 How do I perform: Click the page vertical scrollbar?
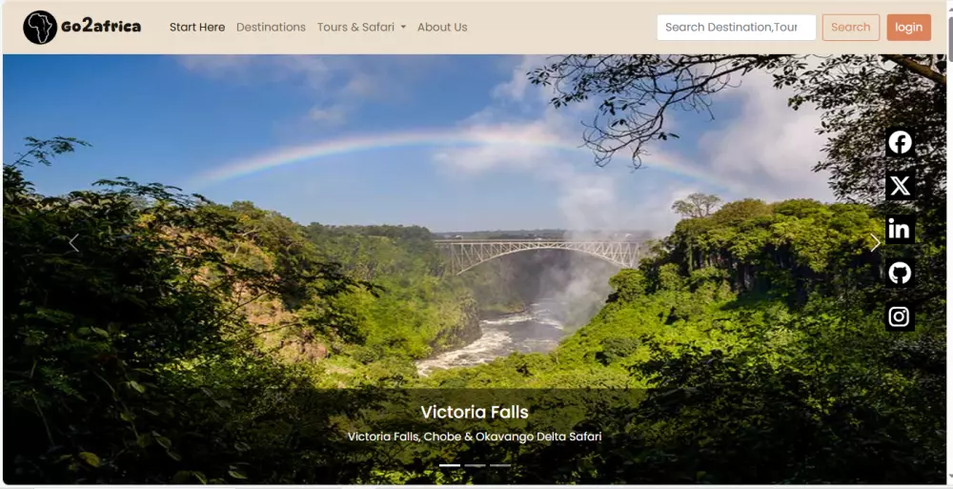coord(949,243)
